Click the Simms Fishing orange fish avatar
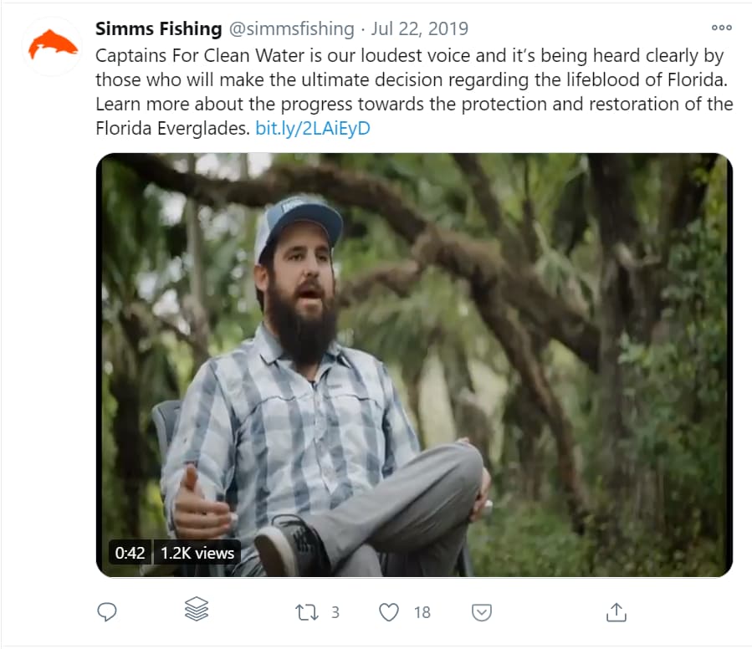 [53, 44]
